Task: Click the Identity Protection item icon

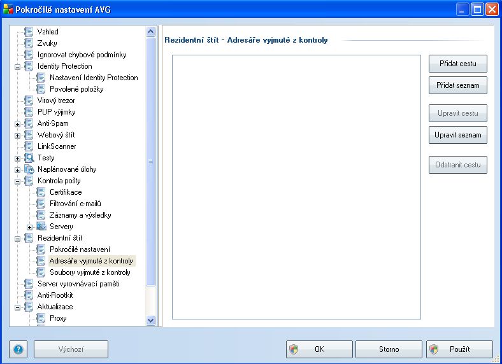Action: pyautogui.click(x=29, y=66)
